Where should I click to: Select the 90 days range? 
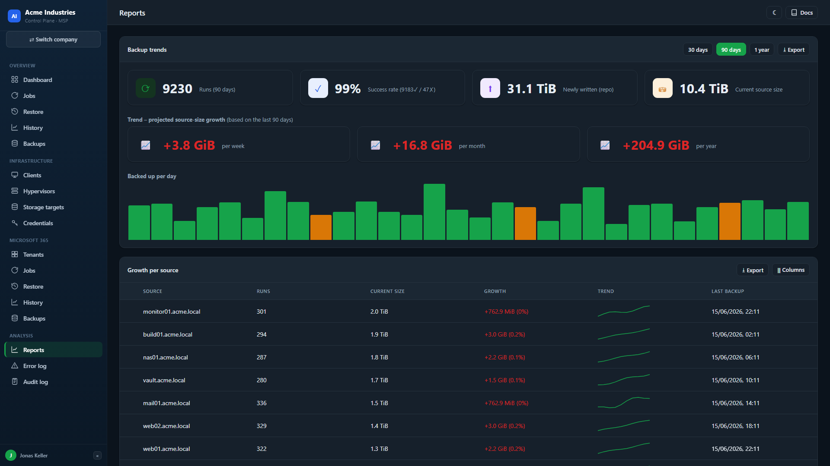pyautogui.click(x=731, y=50)
